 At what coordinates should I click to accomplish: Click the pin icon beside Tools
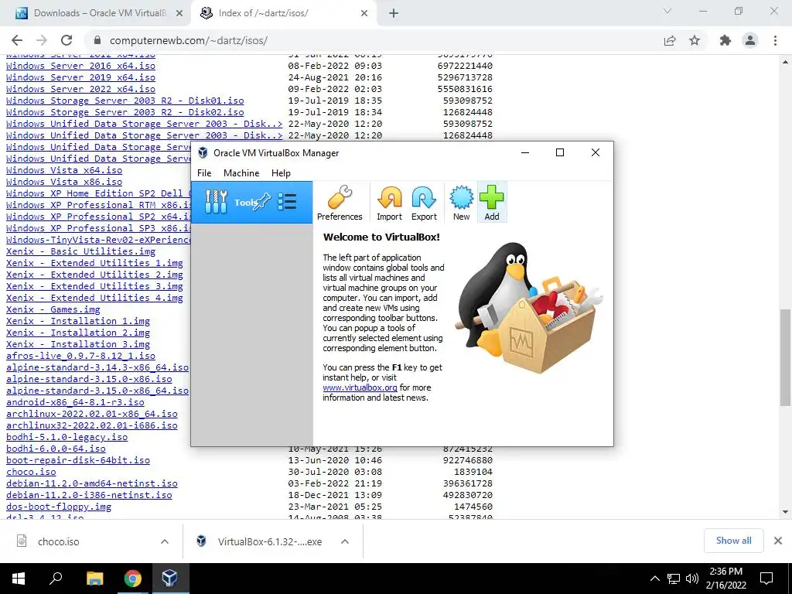pos(263,202)
